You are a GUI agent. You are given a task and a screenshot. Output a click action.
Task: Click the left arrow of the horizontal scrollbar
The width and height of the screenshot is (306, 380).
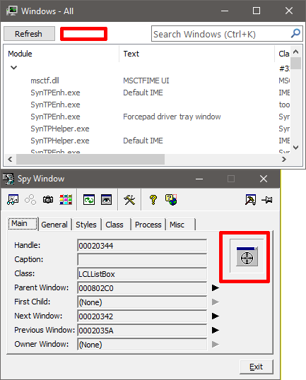point(10,159)
